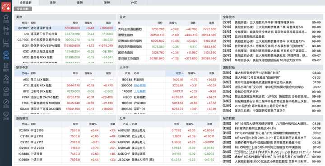Open the candlestick chart sidebar icon
This screenshot has width=325, height=166.
(x=6, y=30)
